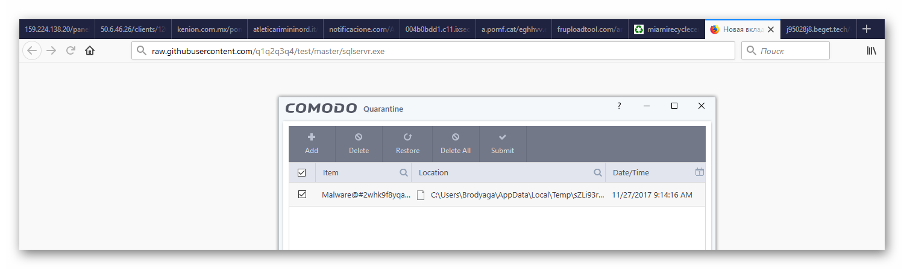This screenshot has height=269, width=904.
Task: Switch to the miamirecycle tab
Action: tap(667, 29)
